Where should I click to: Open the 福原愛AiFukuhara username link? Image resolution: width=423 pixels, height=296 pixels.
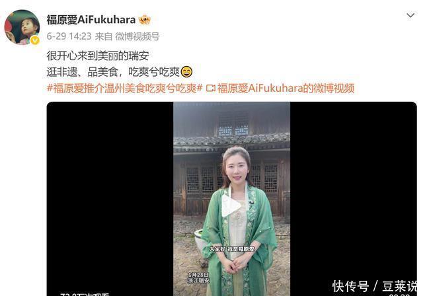(91, 20)
